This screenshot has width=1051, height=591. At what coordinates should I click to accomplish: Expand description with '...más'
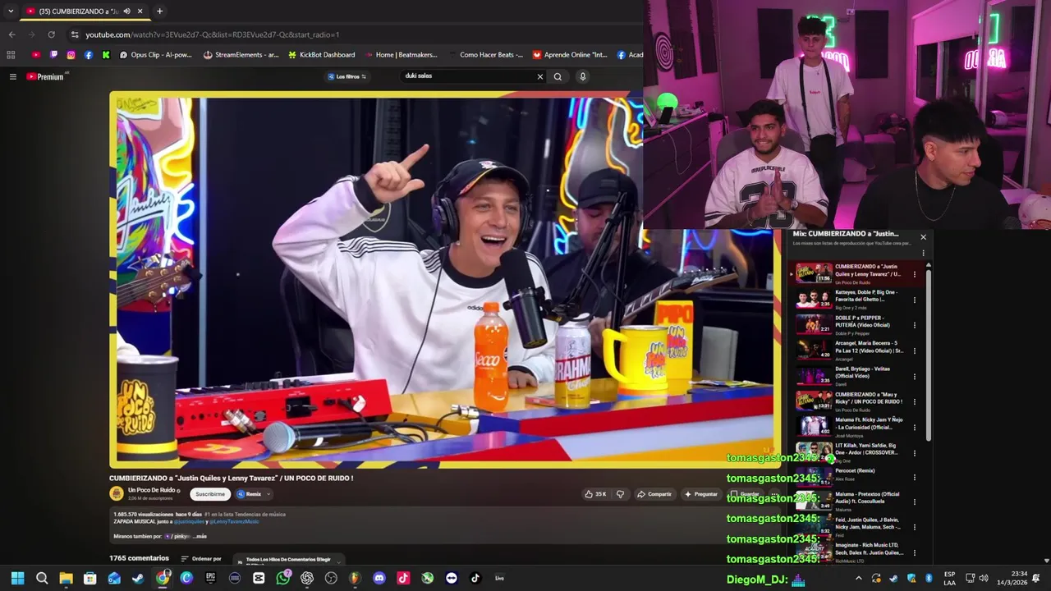tap(200, 536)
